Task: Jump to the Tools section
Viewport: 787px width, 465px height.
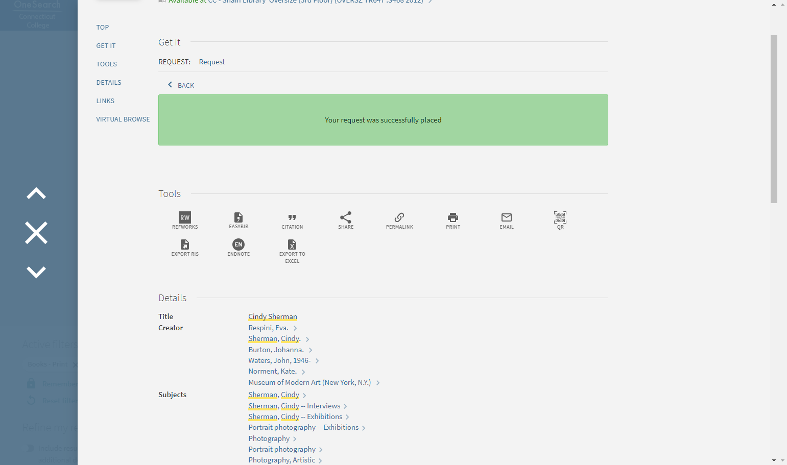Action: click(x=107, y=64)
